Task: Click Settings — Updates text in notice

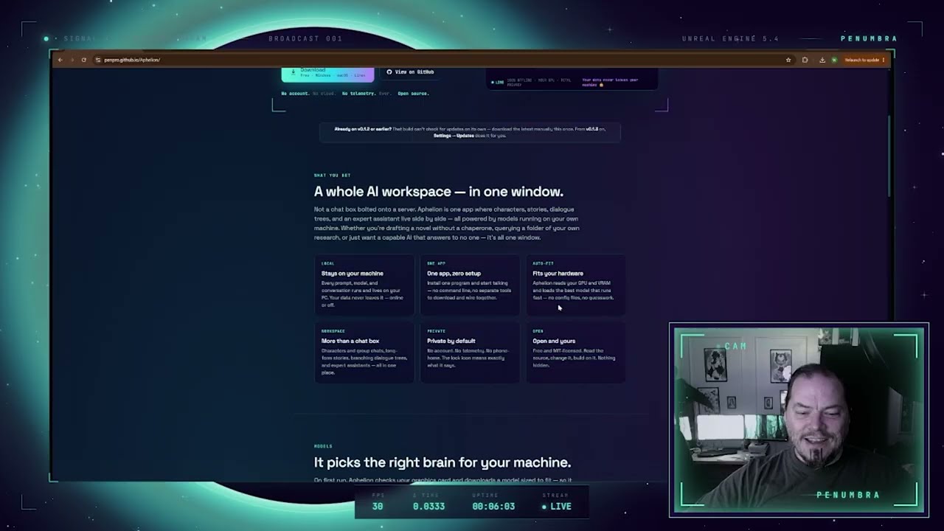Action: [x=454, y=136]
